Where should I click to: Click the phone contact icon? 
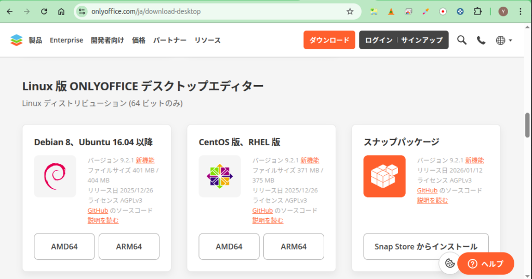click(481, 40)
